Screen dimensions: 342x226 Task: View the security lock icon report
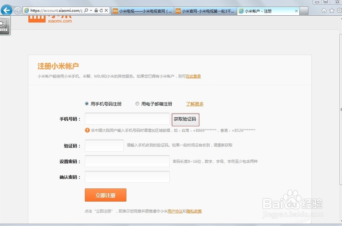[96, 11]
